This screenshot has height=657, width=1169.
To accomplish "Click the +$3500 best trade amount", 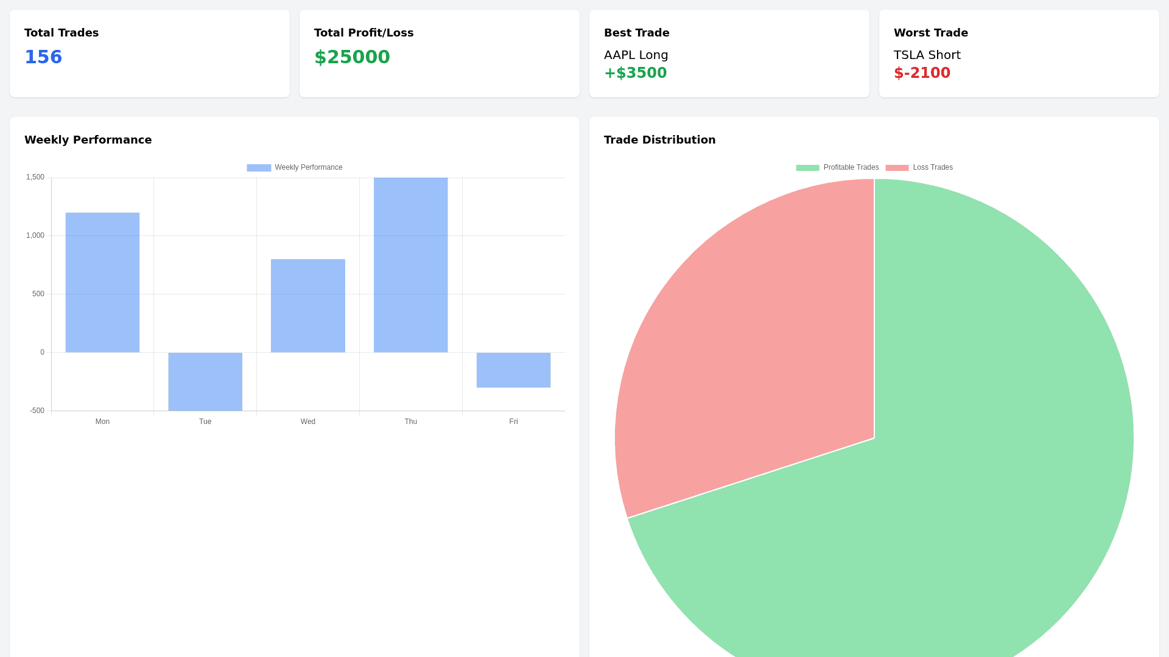I will (x=635, y=73).
